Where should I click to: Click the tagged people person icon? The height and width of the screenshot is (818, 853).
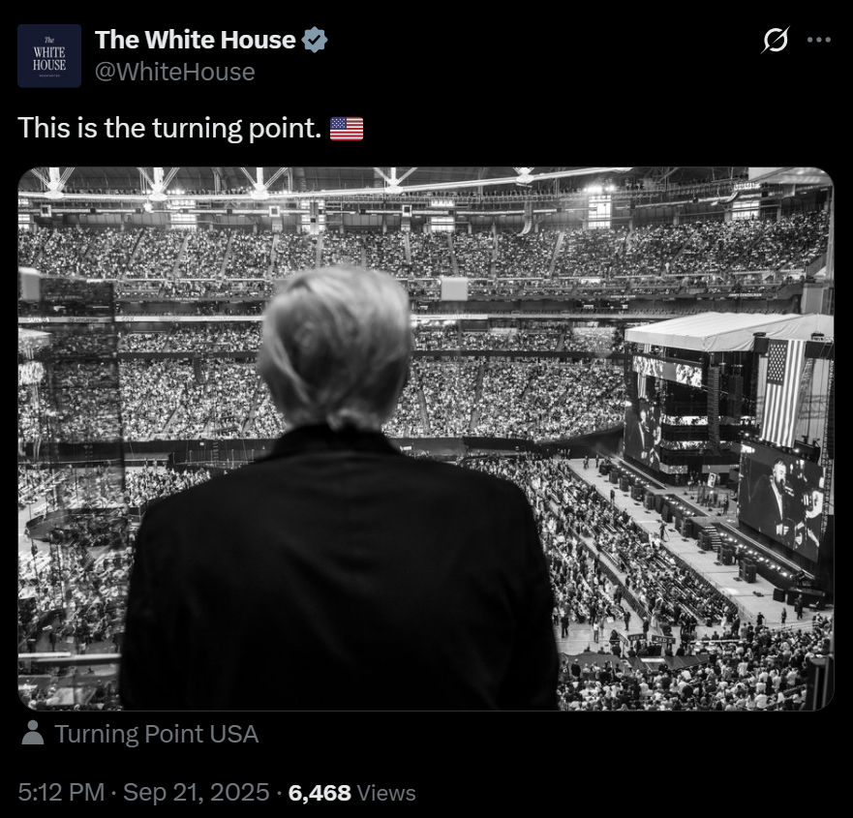pyautogui.click(x=33, y=733)
